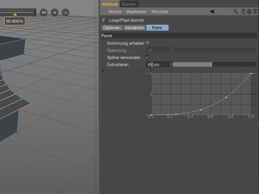This screenshot has width=259, height=194.
Task: Select spline curve point at origin 0.0
Action: coord(151,115)
